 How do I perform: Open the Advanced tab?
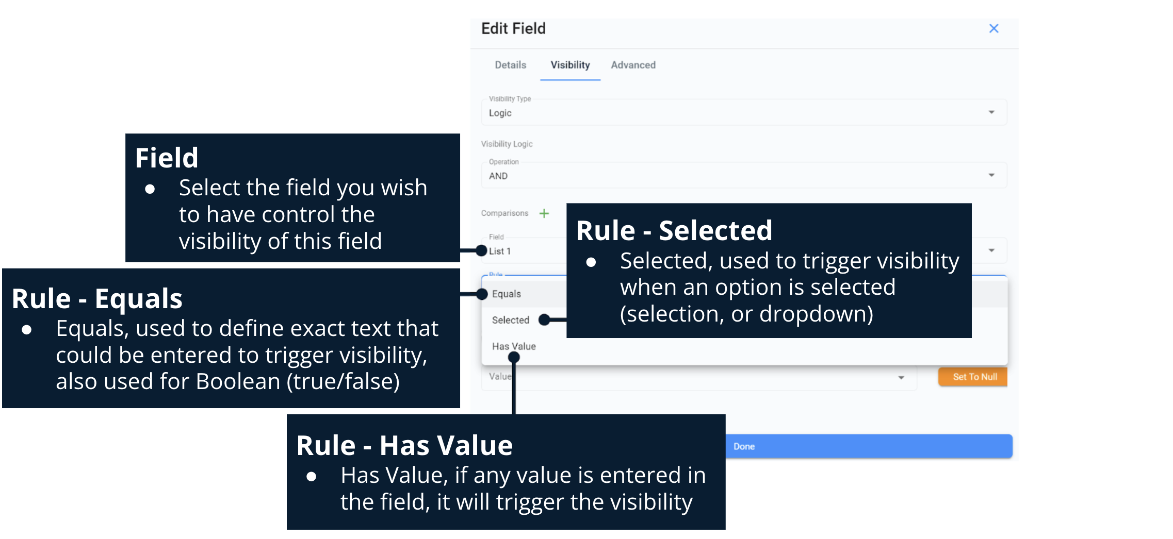pos(633,65)
